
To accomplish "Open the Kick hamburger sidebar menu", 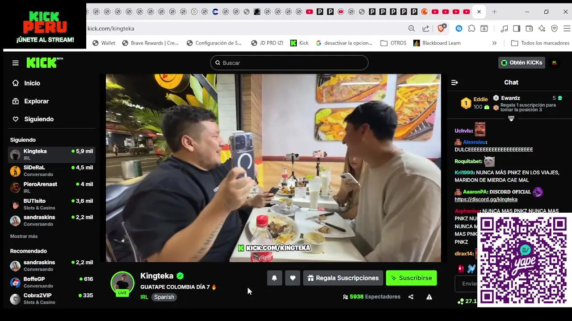I will click(x=16, y=63).
